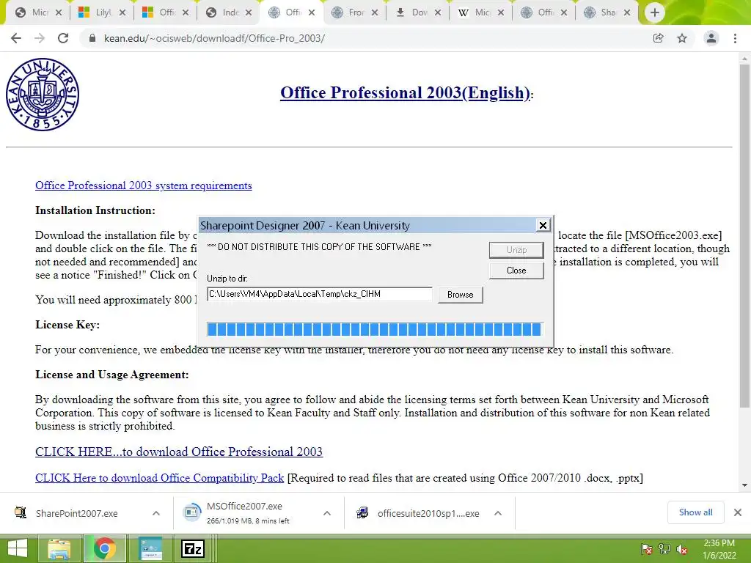
Task: Click link to download Office Compatibility Pack
Action: (159, 478)
